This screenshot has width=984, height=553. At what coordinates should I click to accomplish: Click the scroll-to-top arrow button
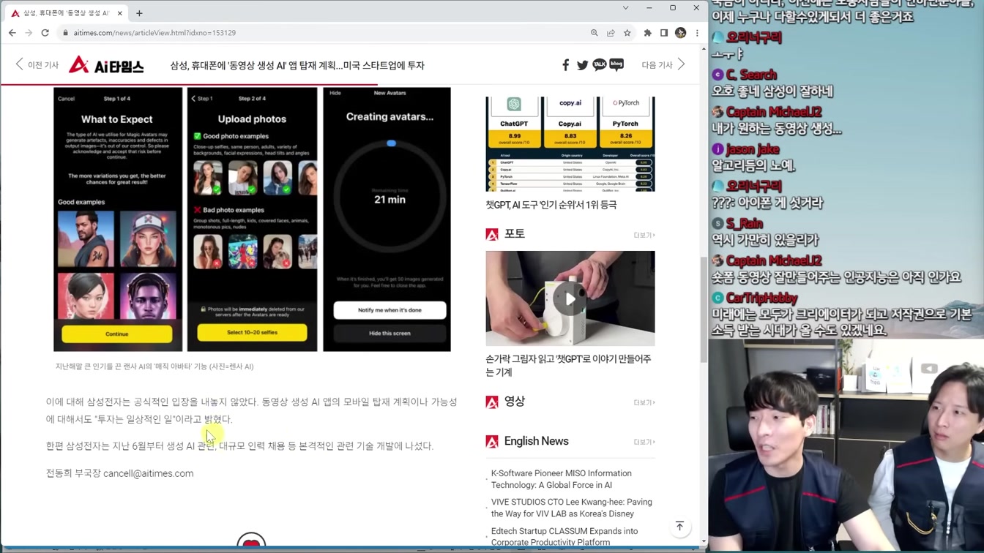point(679,527)
